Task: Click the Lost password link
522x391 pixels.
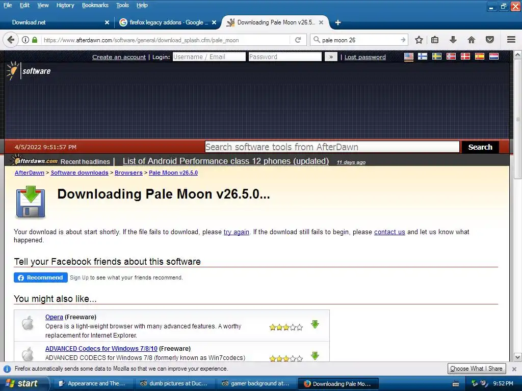Action: [365, 57]
